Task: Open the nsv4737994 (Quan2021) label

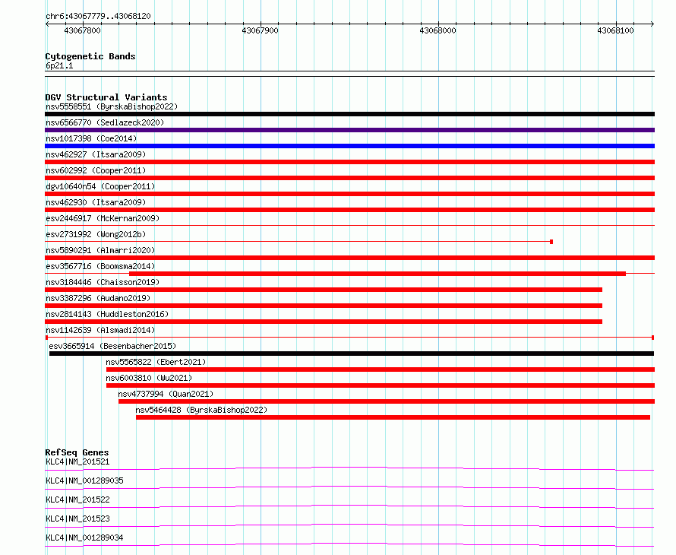Action: [166, 394]
